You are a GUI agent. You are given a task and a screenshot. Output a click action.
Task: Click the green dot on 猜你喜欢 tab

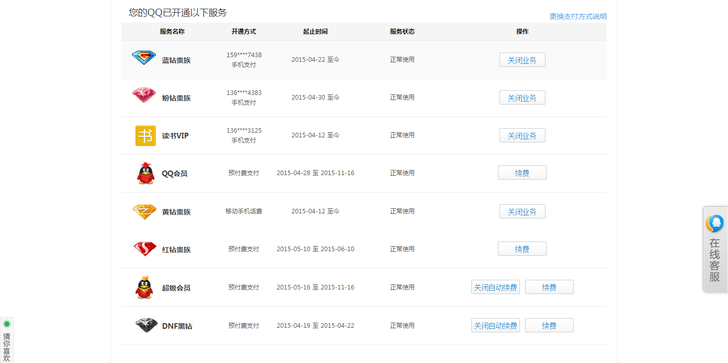pyautogui.click(x=7, y=324)
